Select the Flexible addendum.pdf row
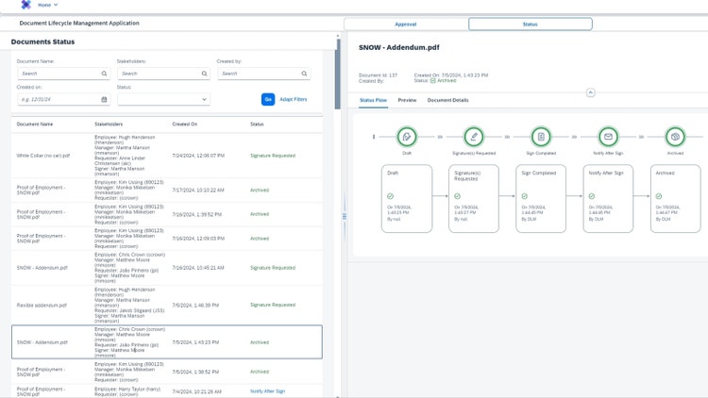Image resolution: width=708 pixels, height=398 pixels. click(167, 305)
